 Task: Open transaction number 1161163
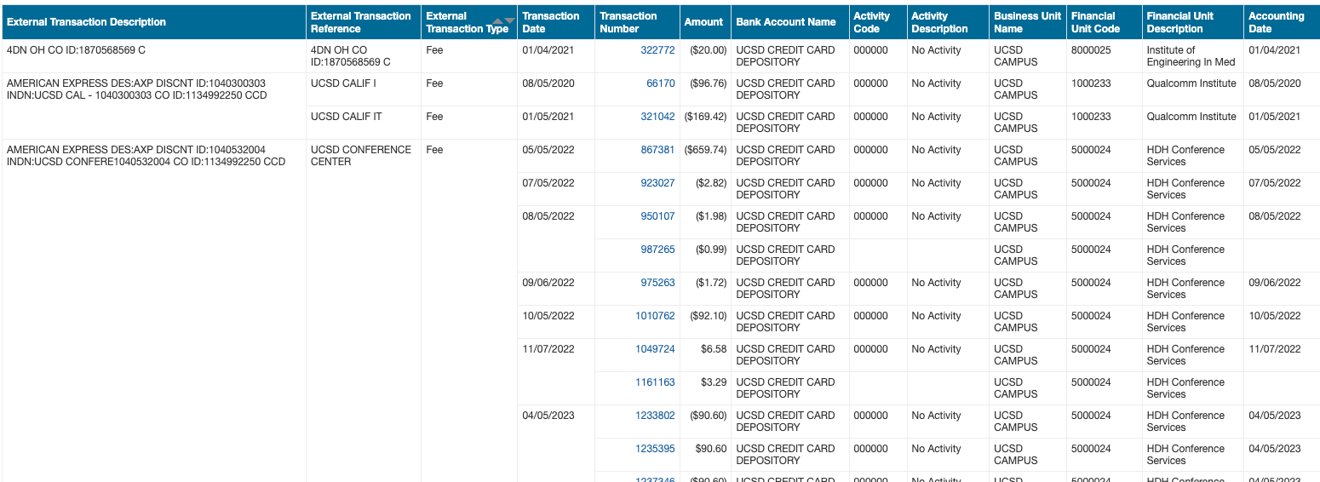pyautogui.click(x=655, y=382)
